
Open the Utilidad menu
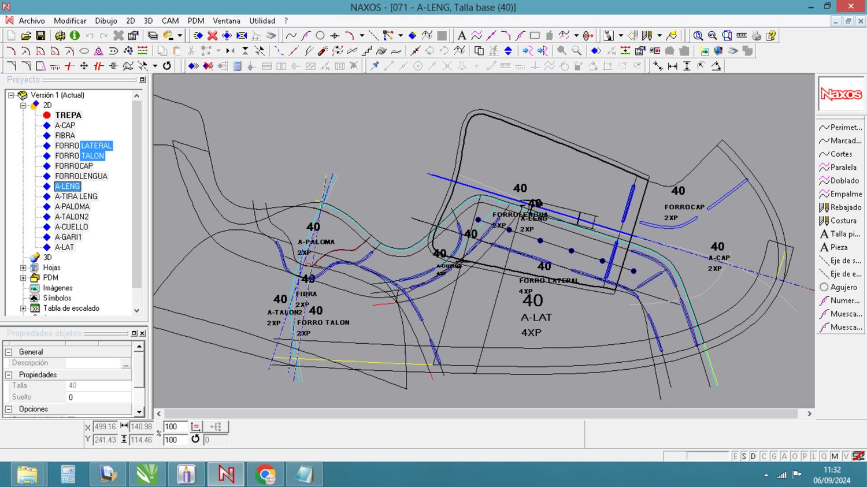[262, 21]
